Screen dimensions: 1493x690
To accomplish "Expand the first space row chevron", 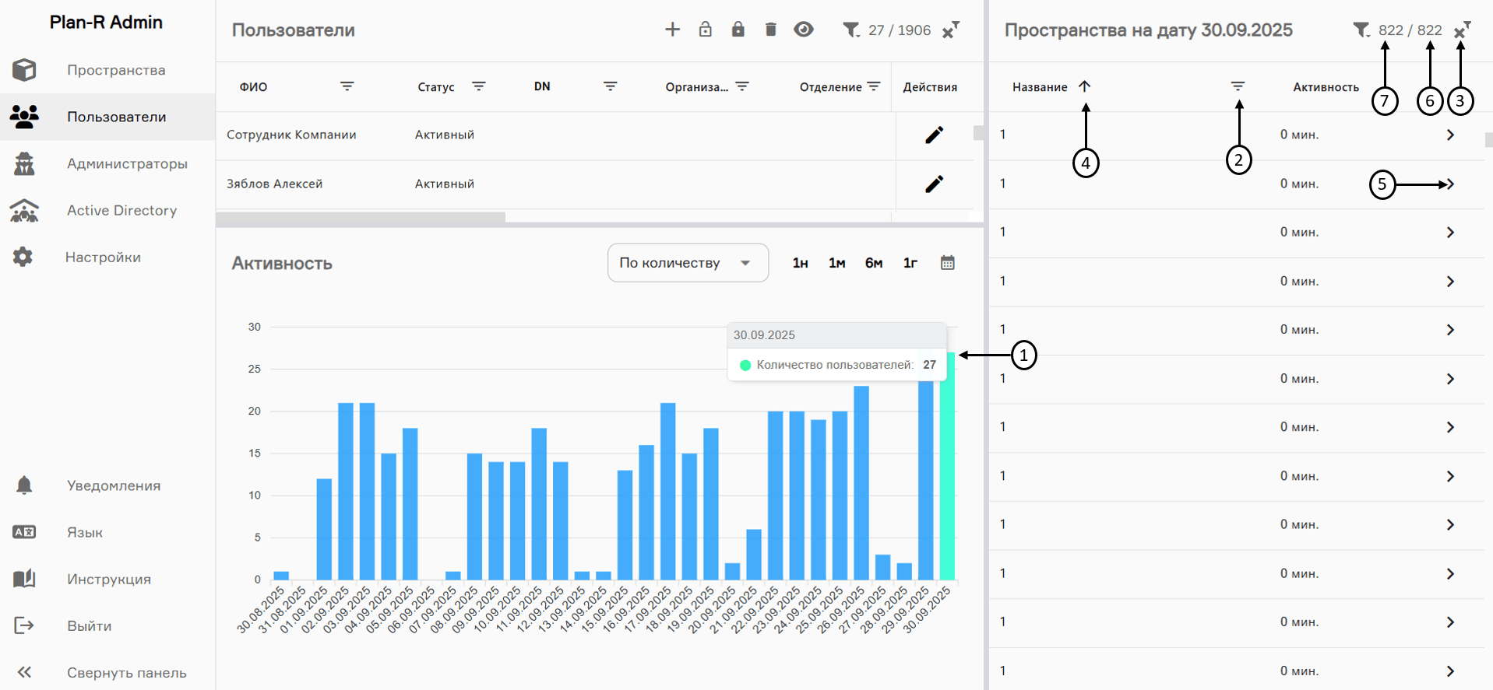I will click(x=1449, y=135).
